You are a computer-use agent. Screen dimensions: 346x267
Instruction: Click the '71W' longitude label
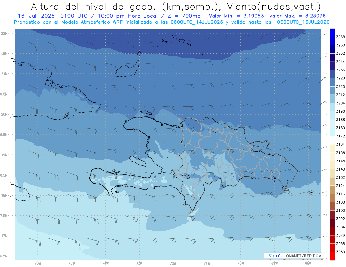click(207, 263)
